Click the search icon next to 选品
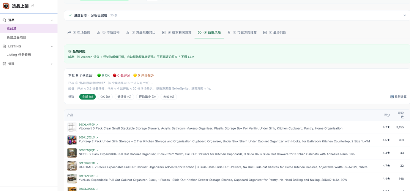This screenshot has height=191, width=410. (x=4, y=20)
